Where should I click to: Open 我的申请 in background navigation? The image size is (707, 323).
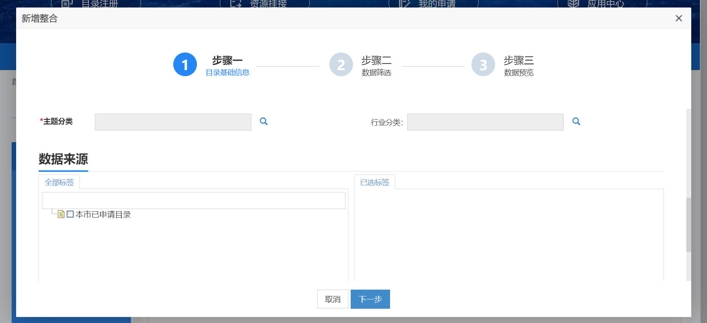coord(434,4)
